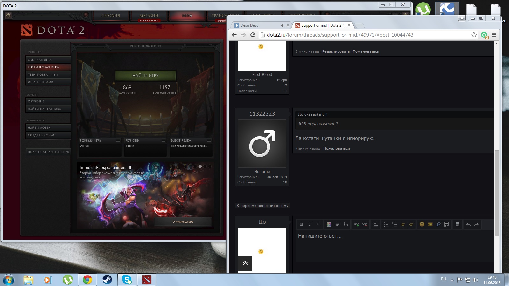Go forward in Chrome
This screenshot has height=286, width=509.
pos(243,35)
